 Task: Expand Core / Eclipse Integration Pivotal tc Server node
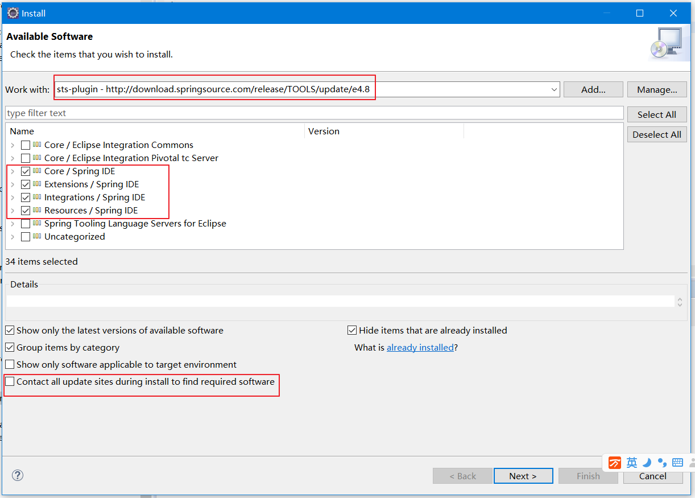click(13, 158)
